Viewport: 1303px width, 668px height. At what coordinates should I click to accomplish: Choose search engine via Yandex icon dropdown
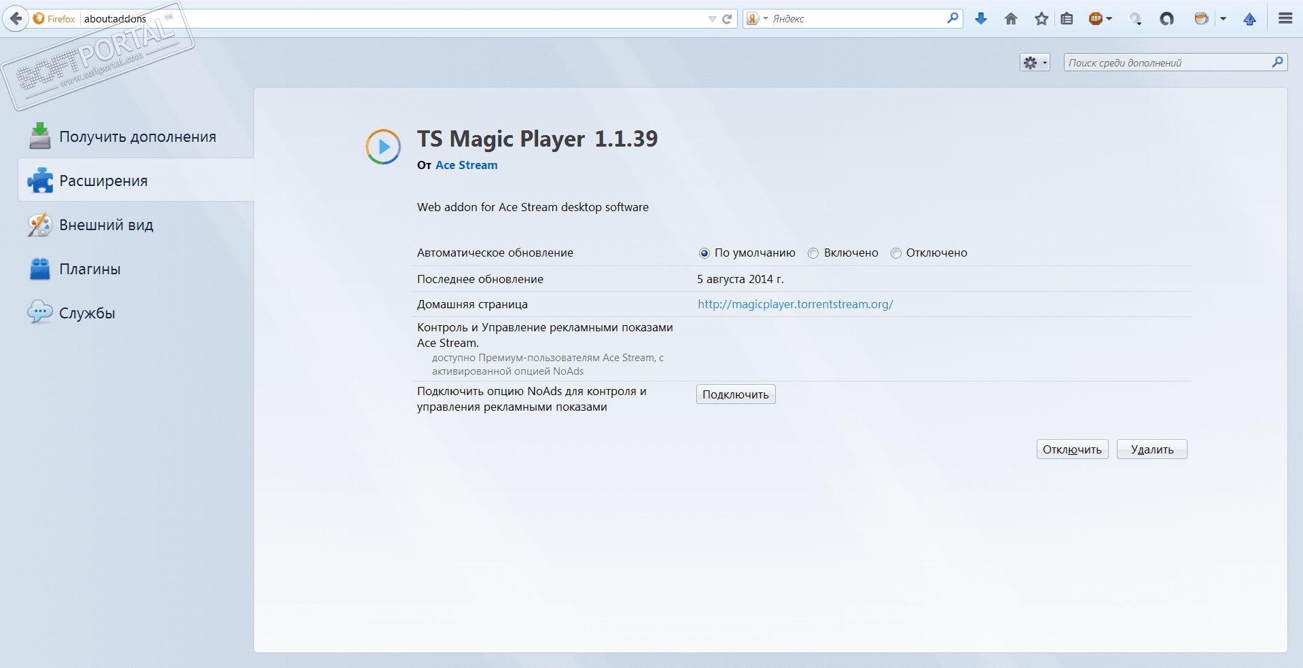(x=757, y=19)
